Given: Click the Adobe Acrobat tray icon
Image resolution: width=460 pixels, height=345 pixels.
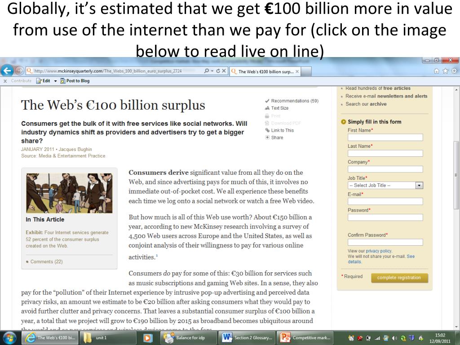Looking at the screenshot, I should click(360, 338).
